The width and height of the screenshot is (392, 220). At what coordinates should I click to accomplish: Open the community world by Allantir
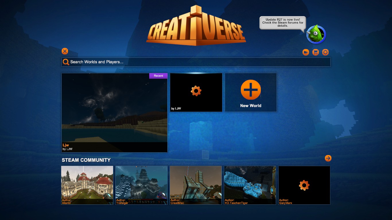pyautogui.click(x=87, y=185)
